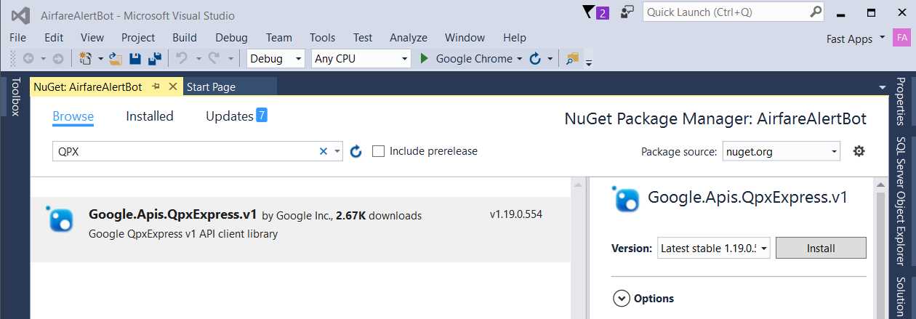Save the current file using toolbar icon
The height and width of the screenshot is (319, 916).
[134, 59]
